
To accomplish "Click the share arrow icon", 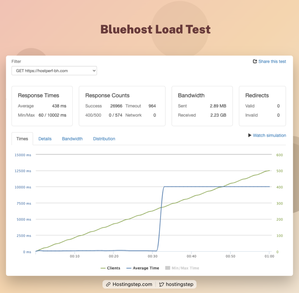I will [x=255, y=61].
